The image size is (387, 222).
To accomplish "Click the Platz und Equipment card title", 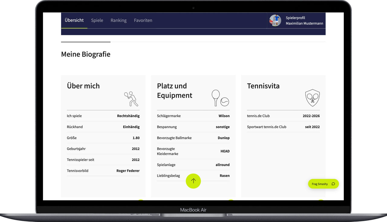I will click(174, 90).
